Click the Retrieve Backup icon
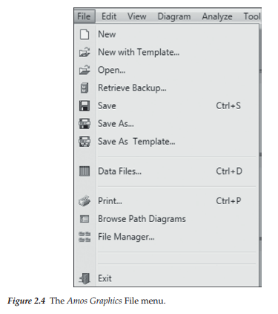This screenshot has height=314, width=278. (x=85, y=88)
